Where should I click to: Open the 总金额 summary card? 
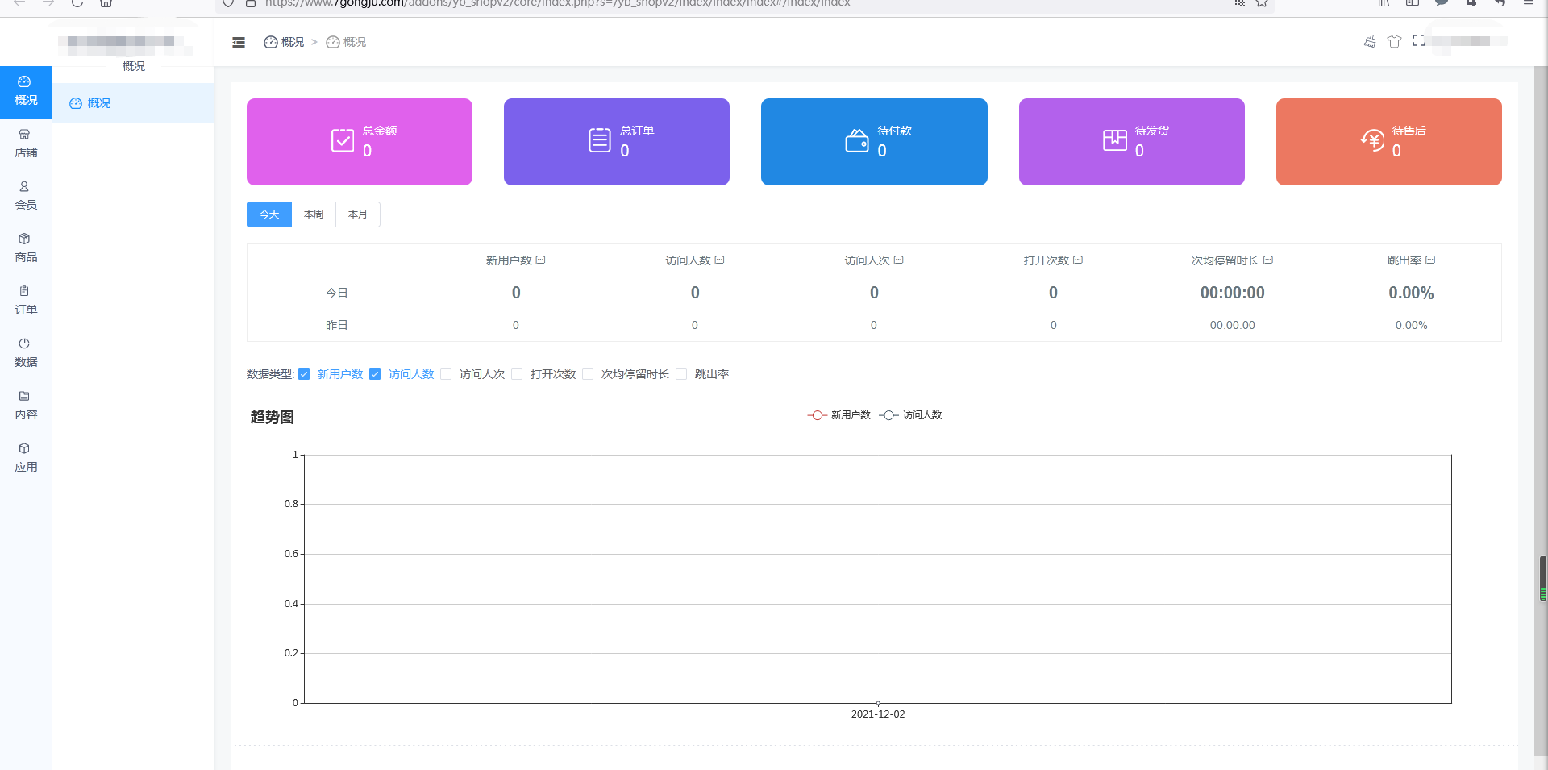360,142
